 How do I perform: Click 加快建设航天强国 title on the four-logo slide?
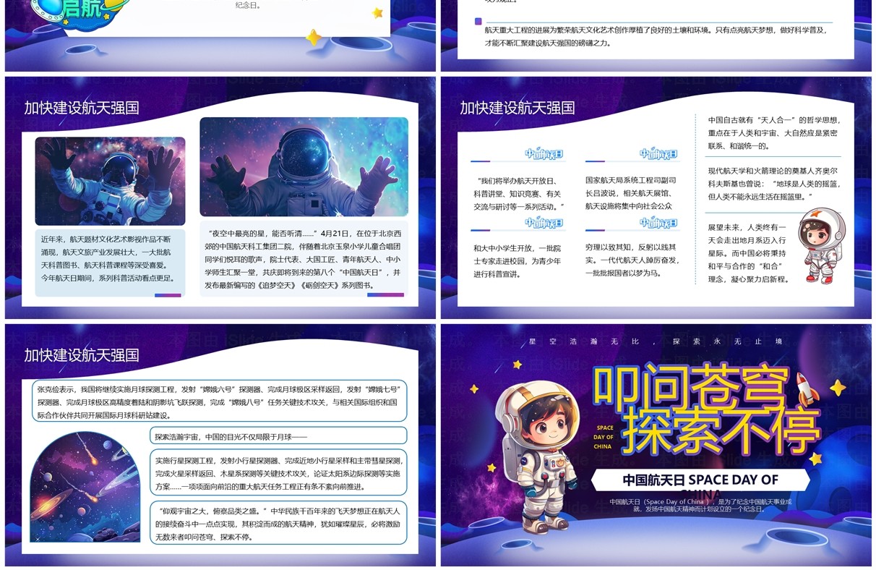[517, 108]
